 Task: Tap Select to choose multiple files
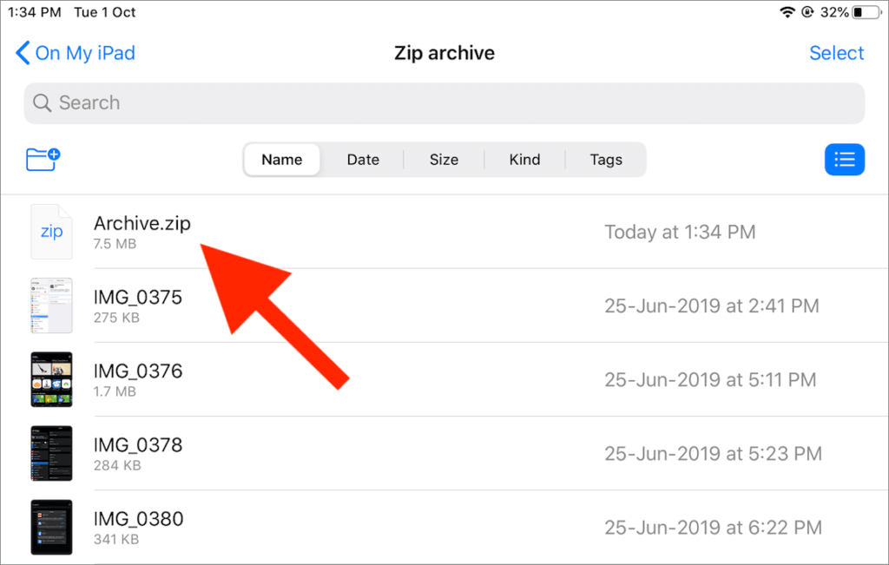point(836,53)
